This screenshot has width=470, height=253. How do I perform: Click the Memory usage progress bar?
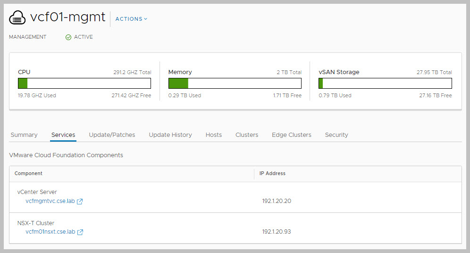click(x=235, y=84)
